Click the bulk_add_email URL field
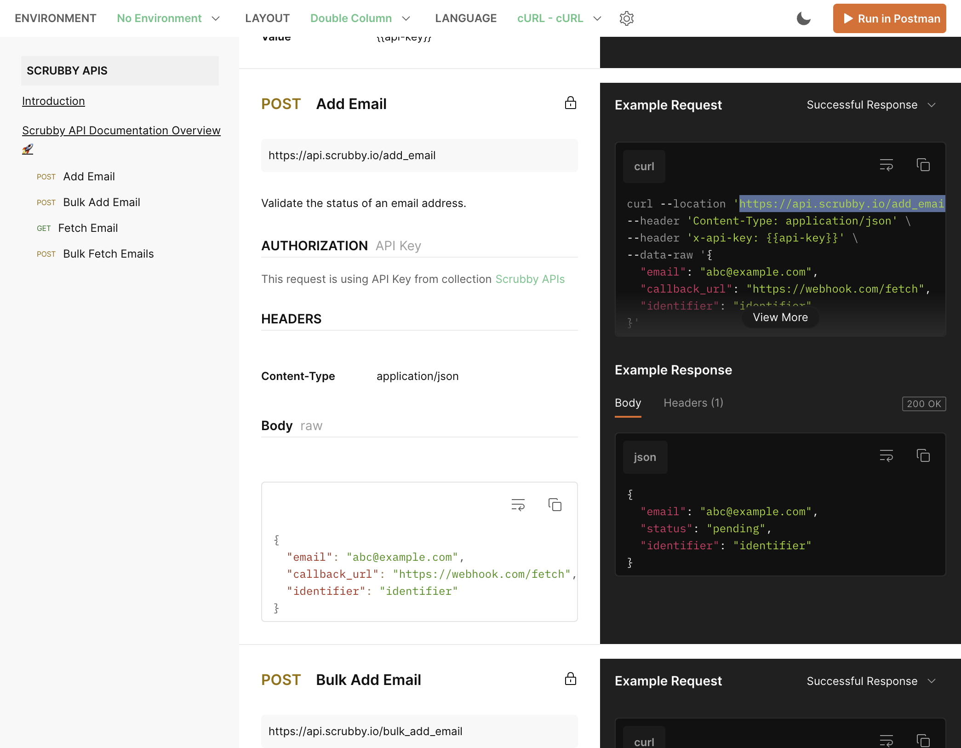This screenshot has height=748, width=961. (x=419, y=731)
